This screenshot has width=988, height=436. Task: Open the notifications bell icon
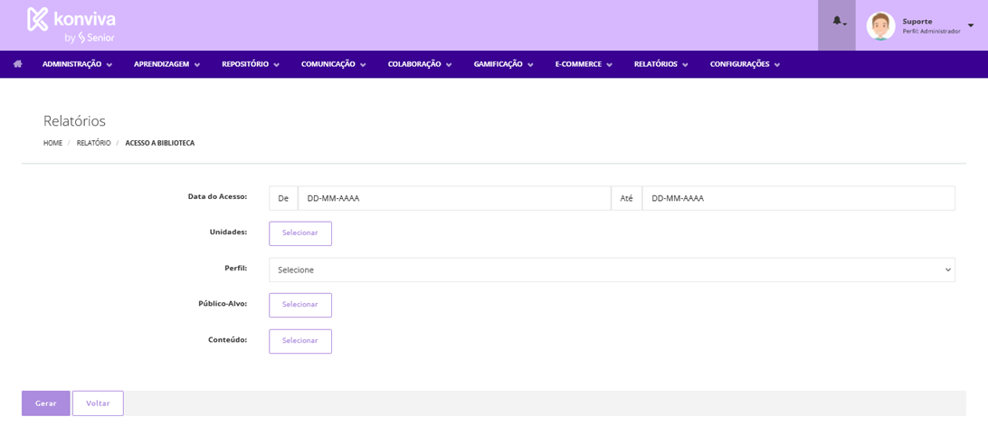coord(837,22)
